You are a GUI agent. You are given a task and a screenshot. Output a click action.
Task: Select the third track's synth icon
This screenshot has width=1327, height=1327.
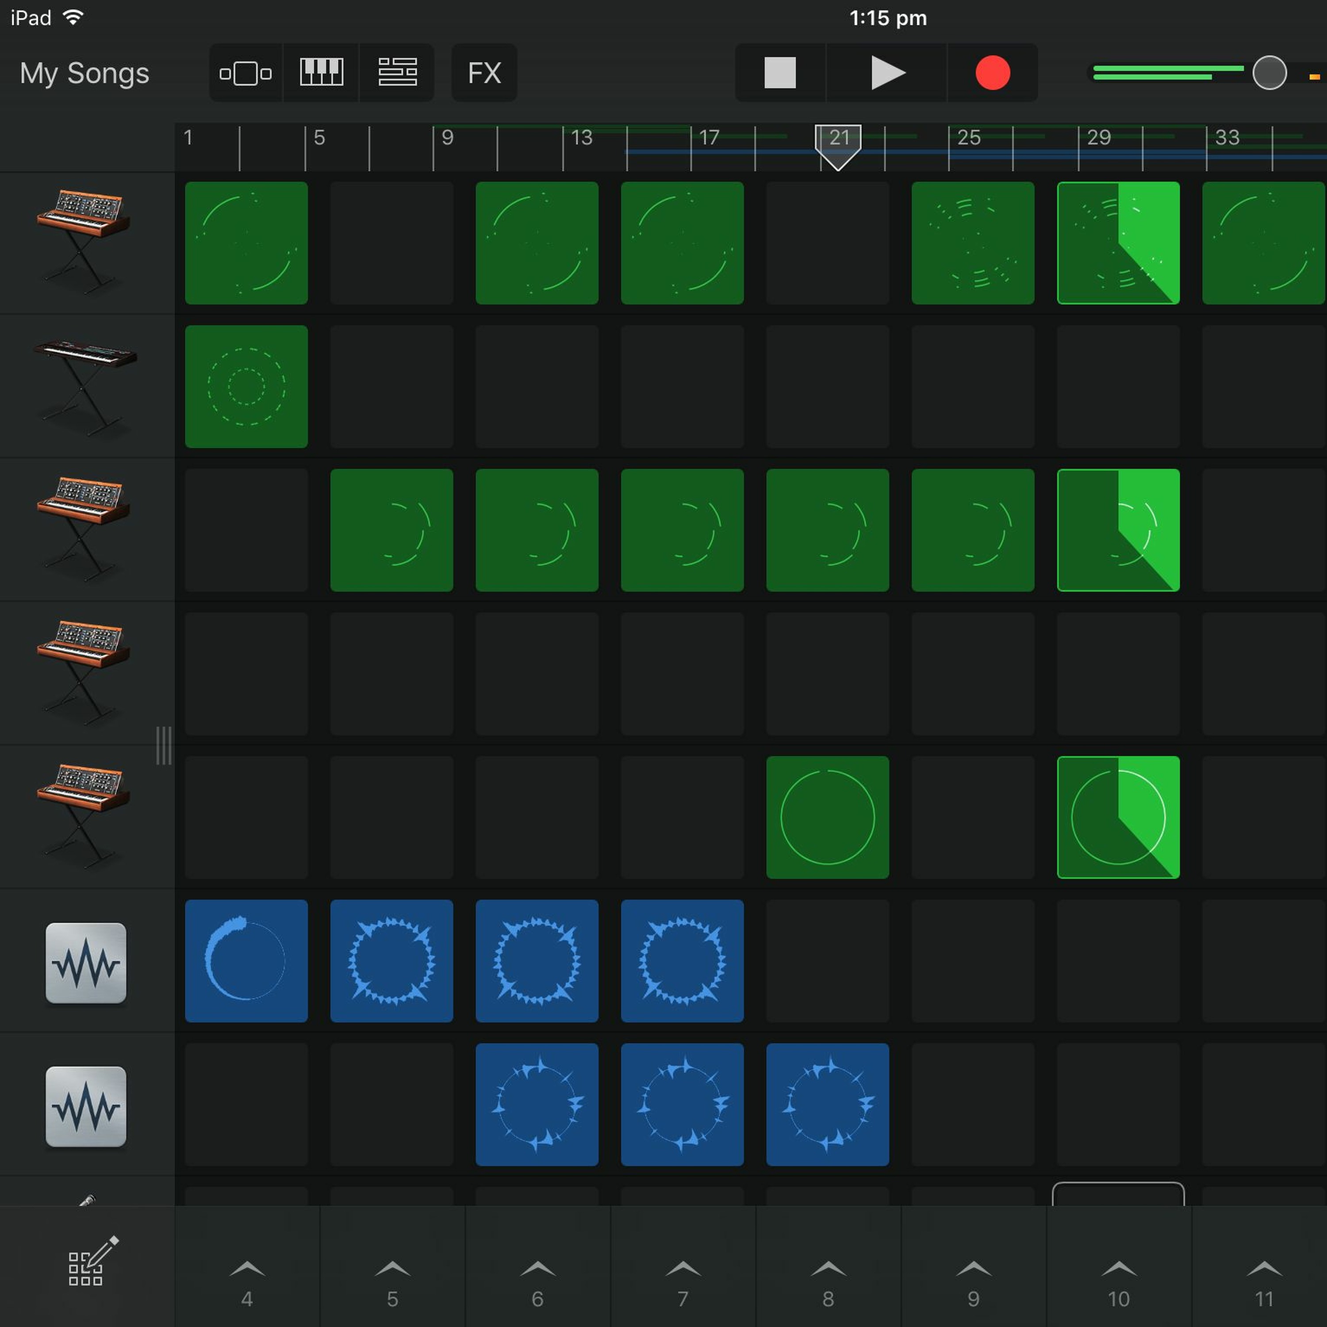[x=84, y=529]
